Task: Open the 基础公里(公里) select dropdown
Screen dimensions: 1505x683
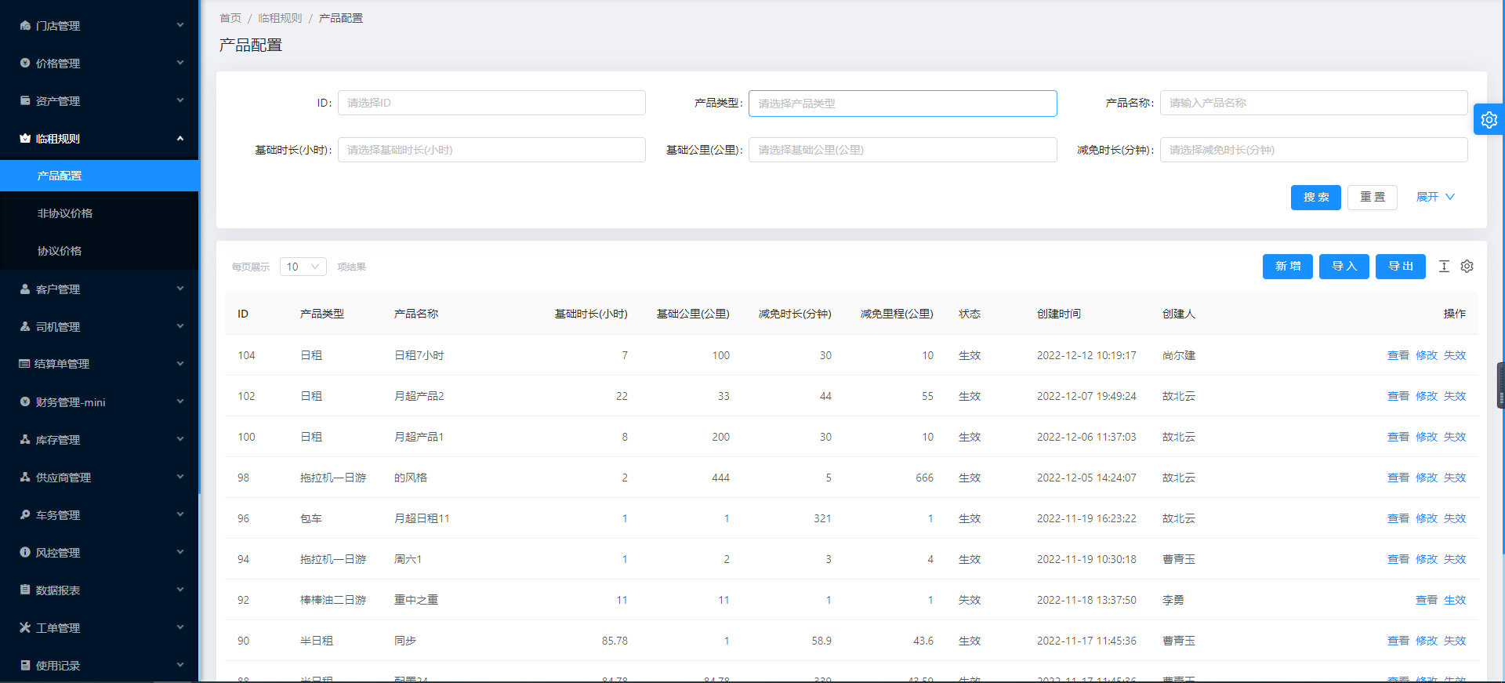Action: click(902, 150)
